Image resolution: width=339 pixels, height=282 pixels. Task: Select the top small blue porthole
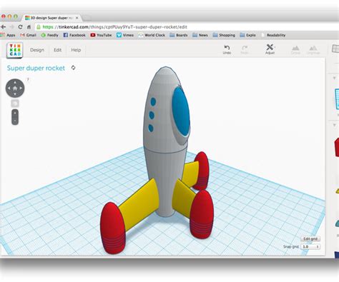point(153,102)
